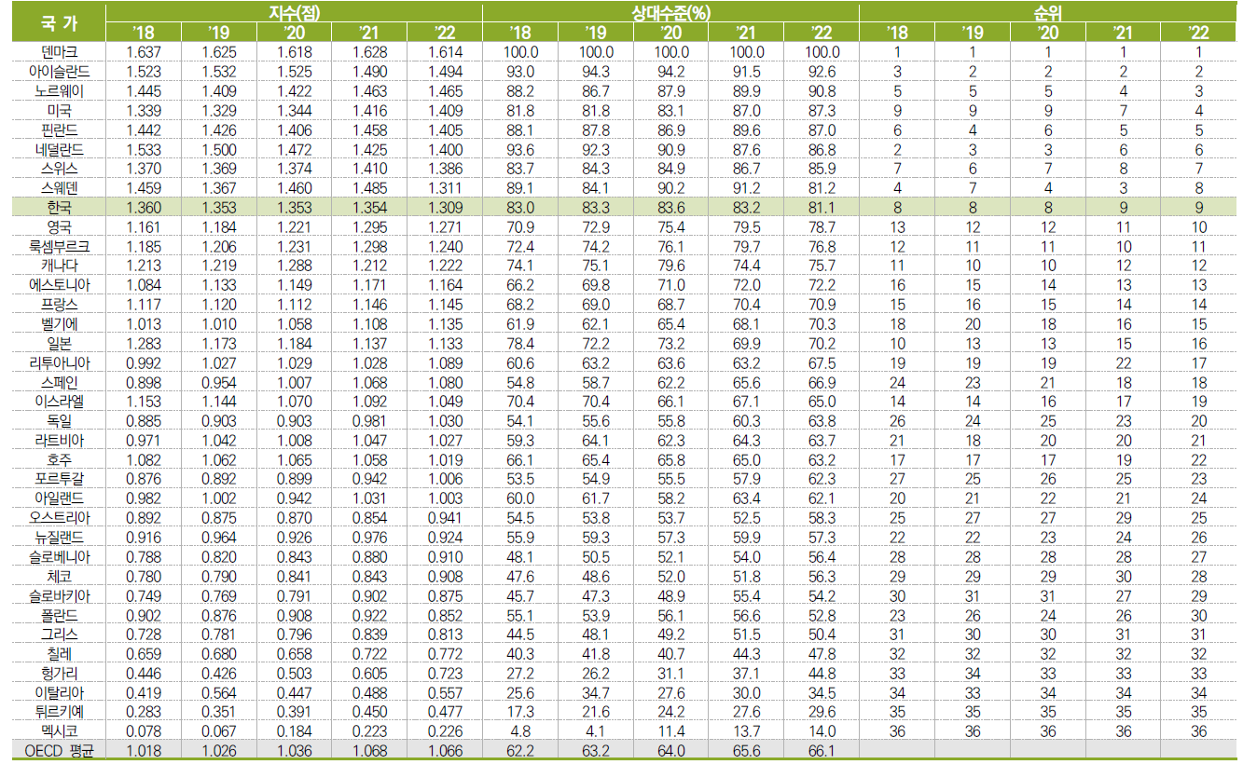Click 캐나다 '20 index value 1.288
Viewport: 1257px width, 778px height.
(x=294, y=266)
